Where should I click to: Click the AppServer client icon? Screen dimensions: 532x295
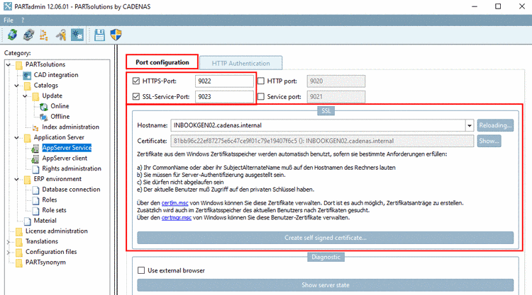tap(35, 158)
